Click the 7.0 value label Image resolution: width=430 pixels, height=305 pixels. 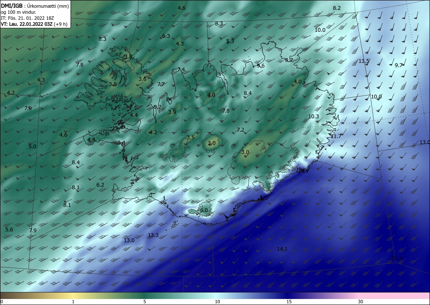(x=28, y=108)
